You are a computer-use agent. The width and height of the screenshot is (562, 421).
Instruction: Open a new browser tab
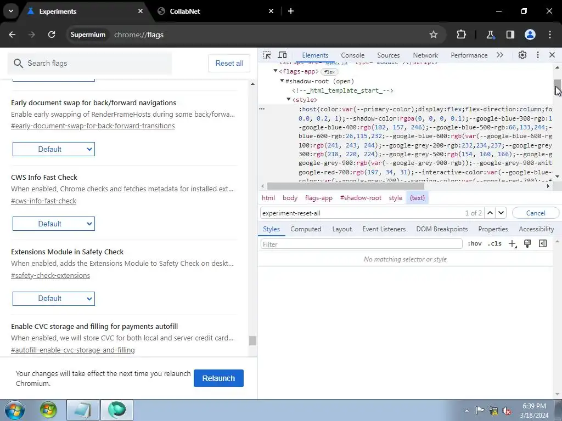(x=291, y=11)
